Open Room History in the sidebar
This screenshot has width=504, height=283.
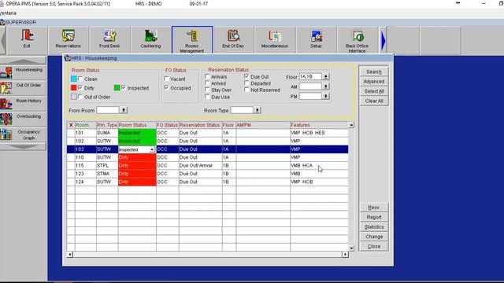click(x=23, y=104)
